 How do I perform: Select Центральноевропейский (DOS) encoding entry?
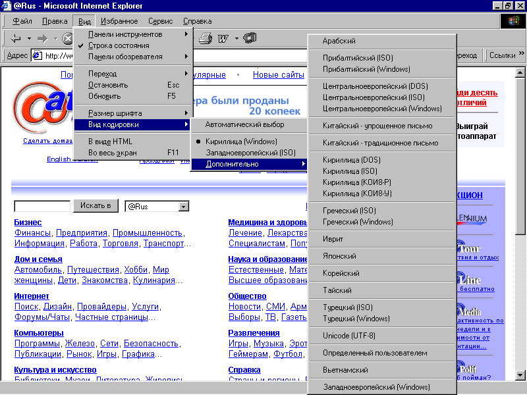382,86
